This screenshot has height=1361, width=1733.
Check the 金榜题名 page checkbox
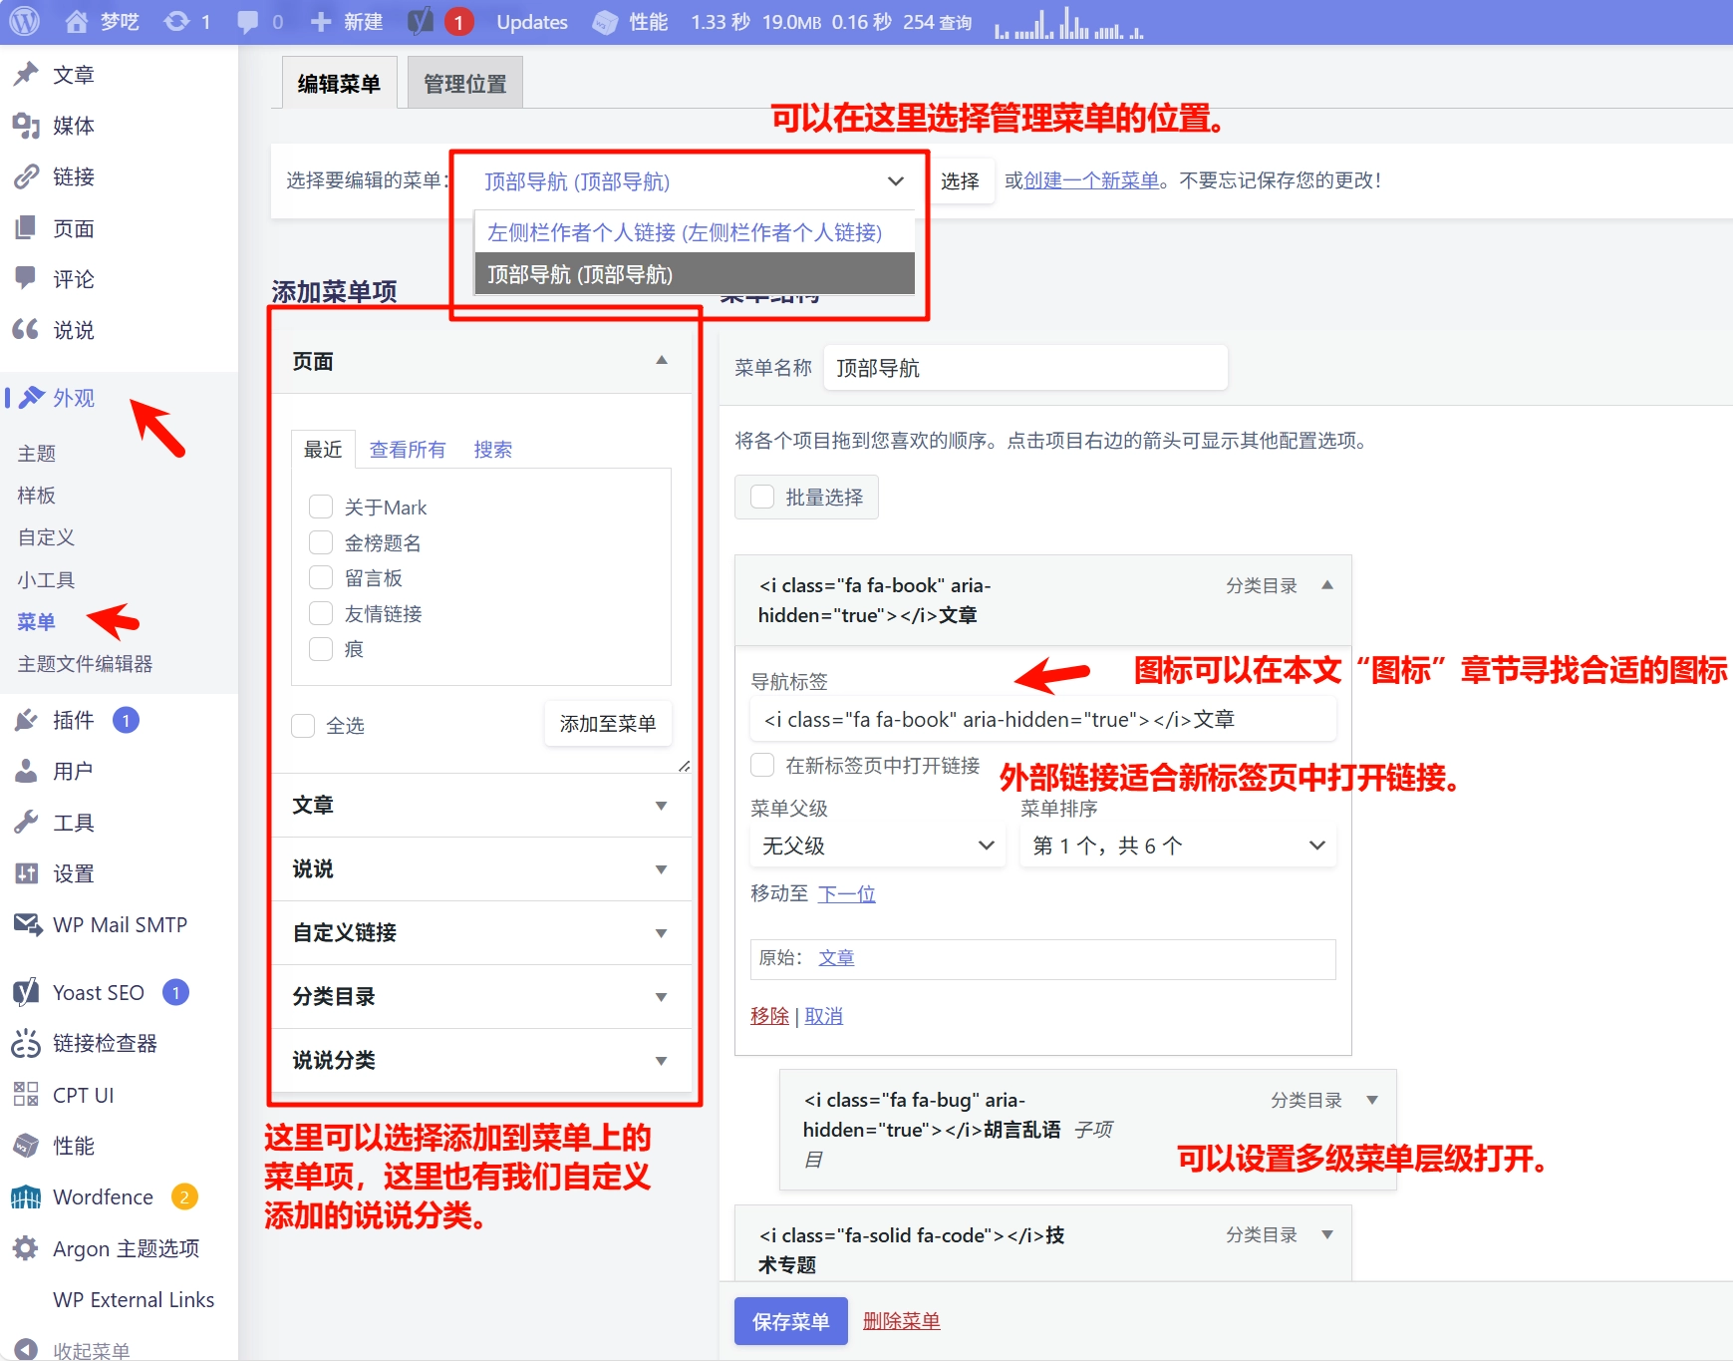tap(321, 542)
